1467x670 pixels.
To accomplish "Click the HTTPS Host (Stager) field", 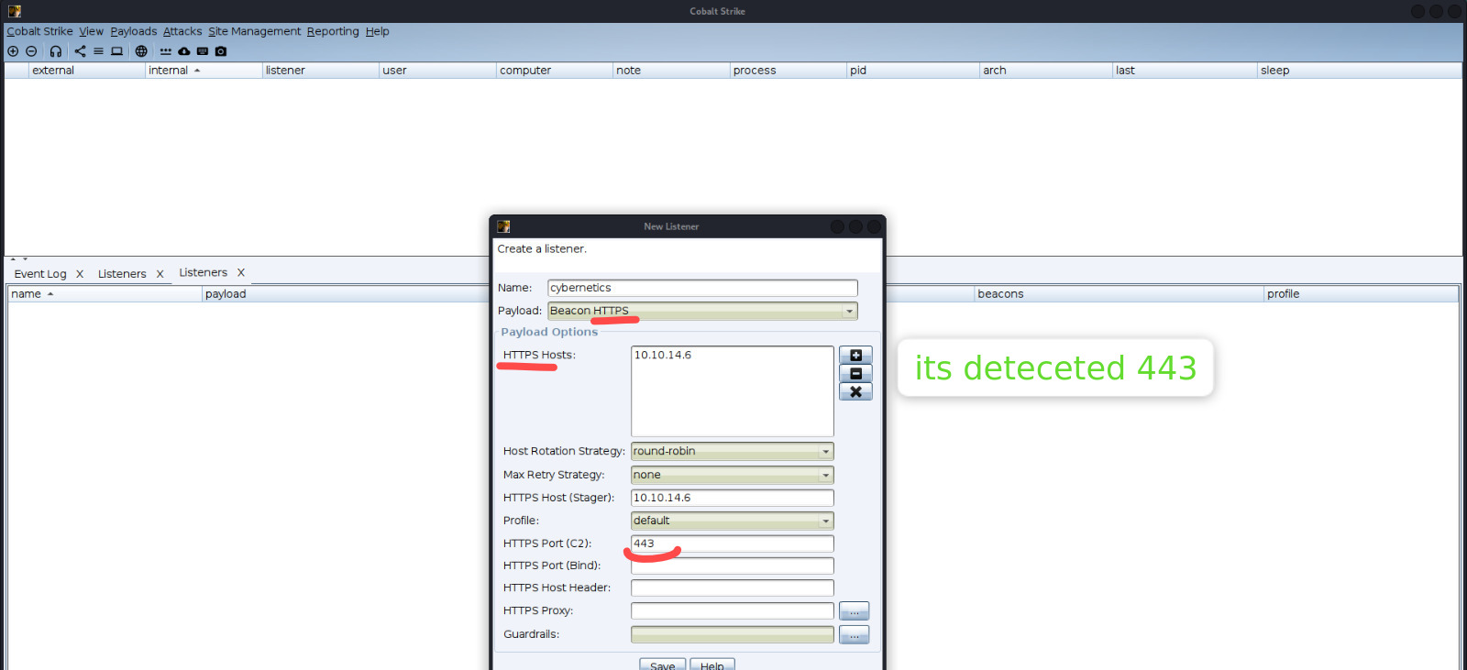I will (x=733, y=498).
